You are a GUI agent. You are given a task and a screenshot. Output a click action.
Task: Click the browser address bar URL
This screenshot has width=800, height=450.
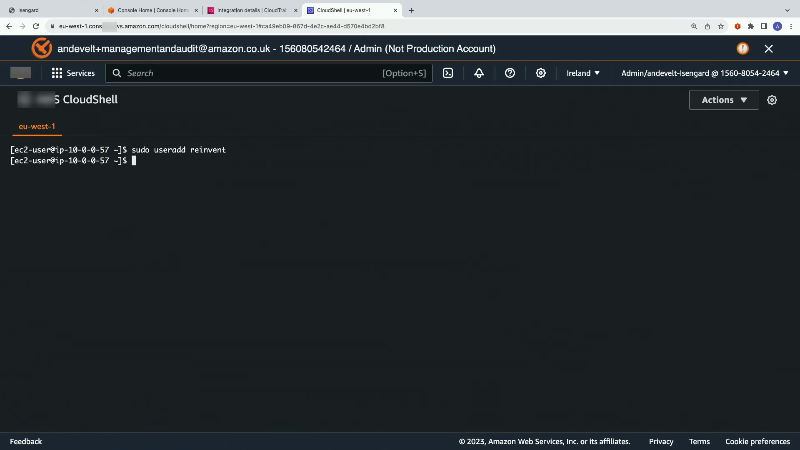[x=222, y=26]
